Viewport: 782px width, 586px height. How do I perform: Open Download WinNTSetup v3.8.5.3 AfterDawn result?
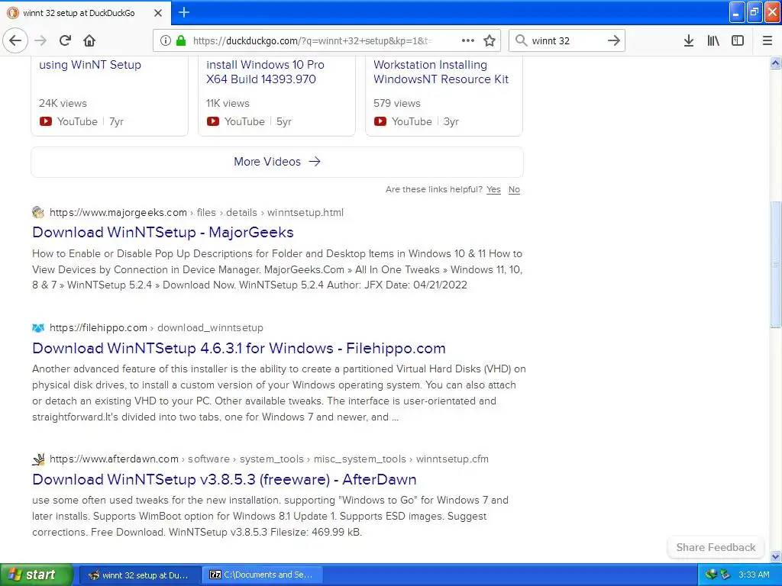(225, 479)
